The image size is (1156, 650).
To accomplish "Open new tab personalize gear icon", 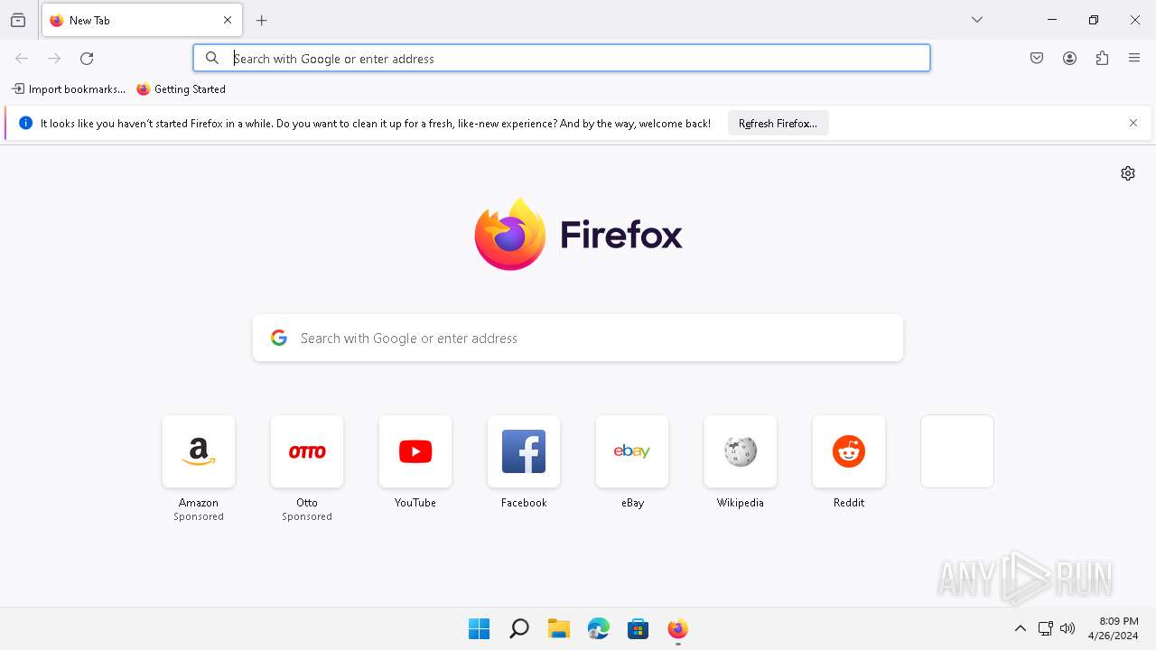I will click(1128, 173).
